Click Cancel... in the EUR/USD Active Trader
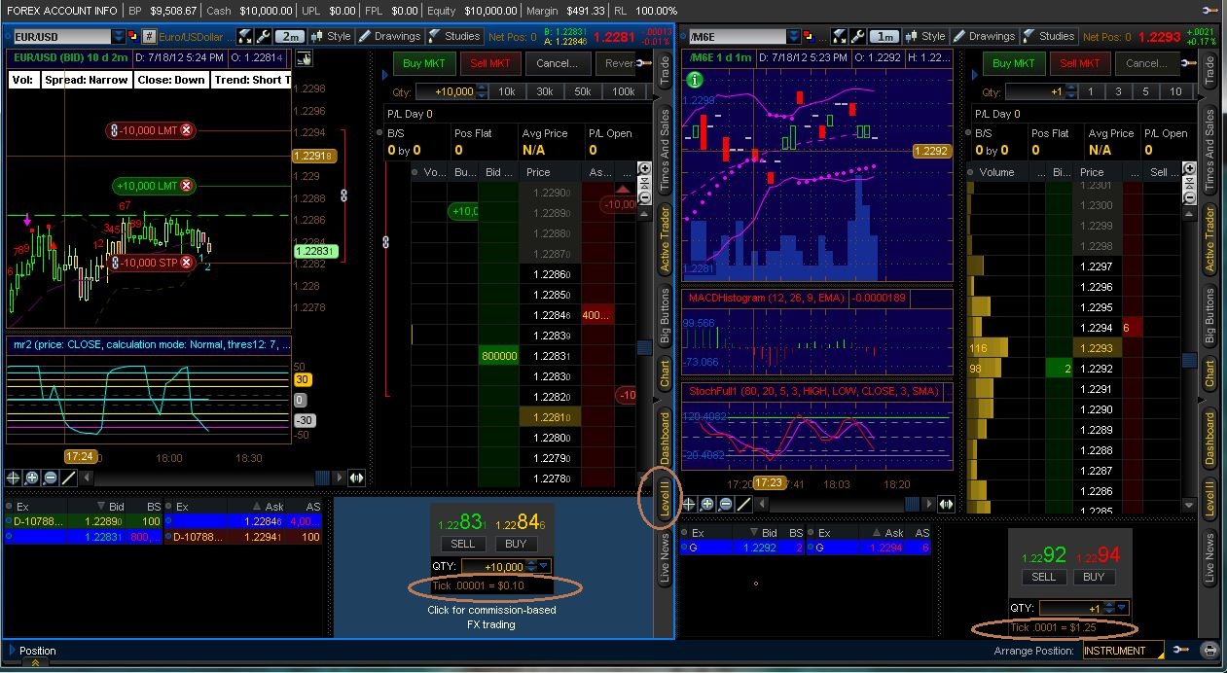 pyautogui.click(x=558, y=63)
